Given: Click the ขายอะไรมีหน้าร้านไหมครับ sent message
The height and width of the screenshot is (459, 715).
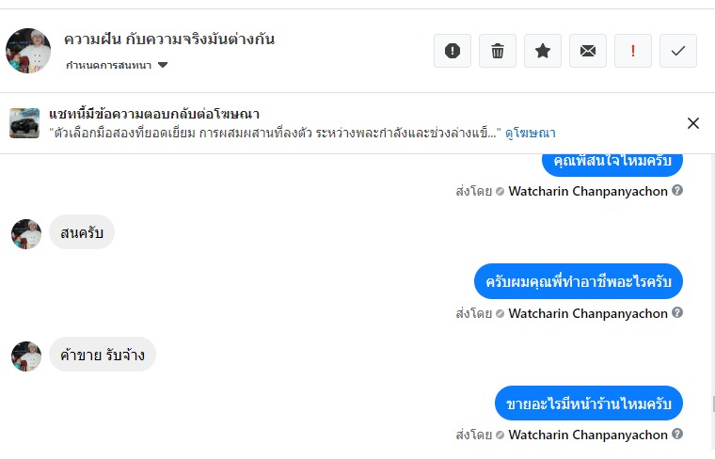Looking at the screenshot, I should tap(589, 404).
